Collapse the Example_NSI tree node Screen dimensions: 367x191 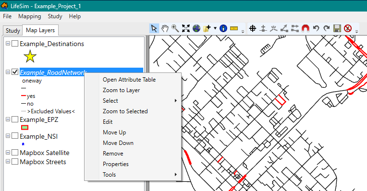point(8,136)
